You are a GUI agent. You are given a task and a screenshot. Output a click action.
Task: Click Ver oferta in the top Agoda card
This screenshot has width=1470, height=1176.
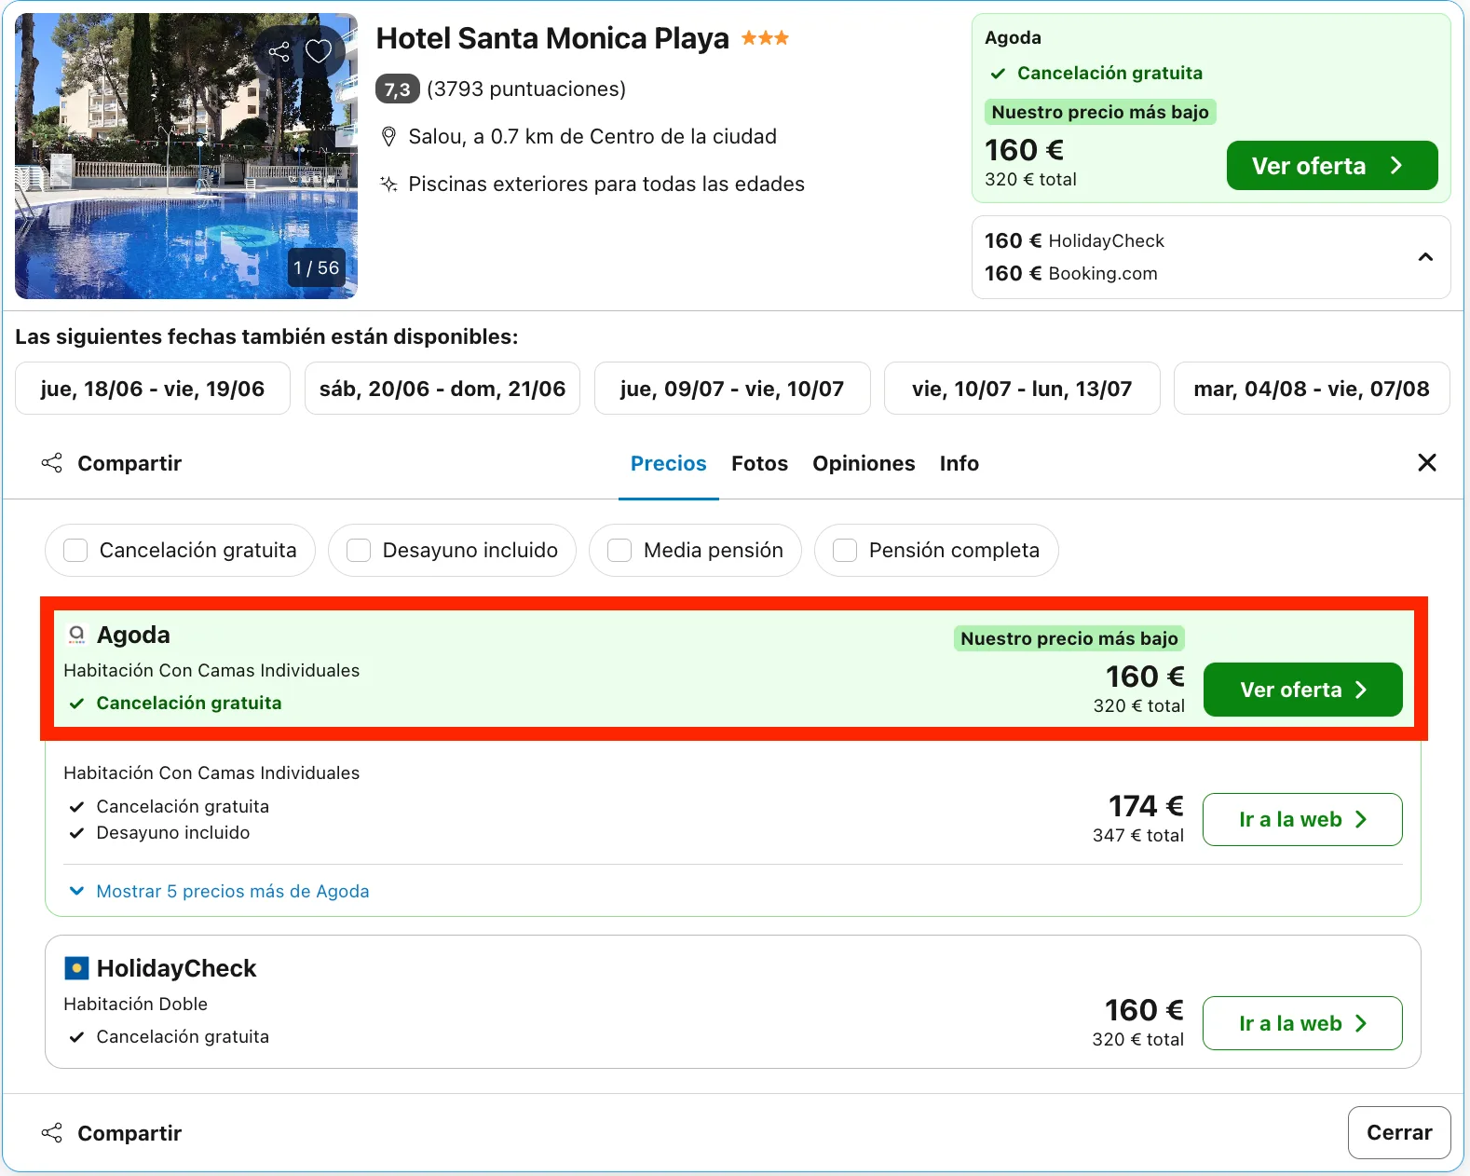pyautogui.click(x=1332, y=166)
